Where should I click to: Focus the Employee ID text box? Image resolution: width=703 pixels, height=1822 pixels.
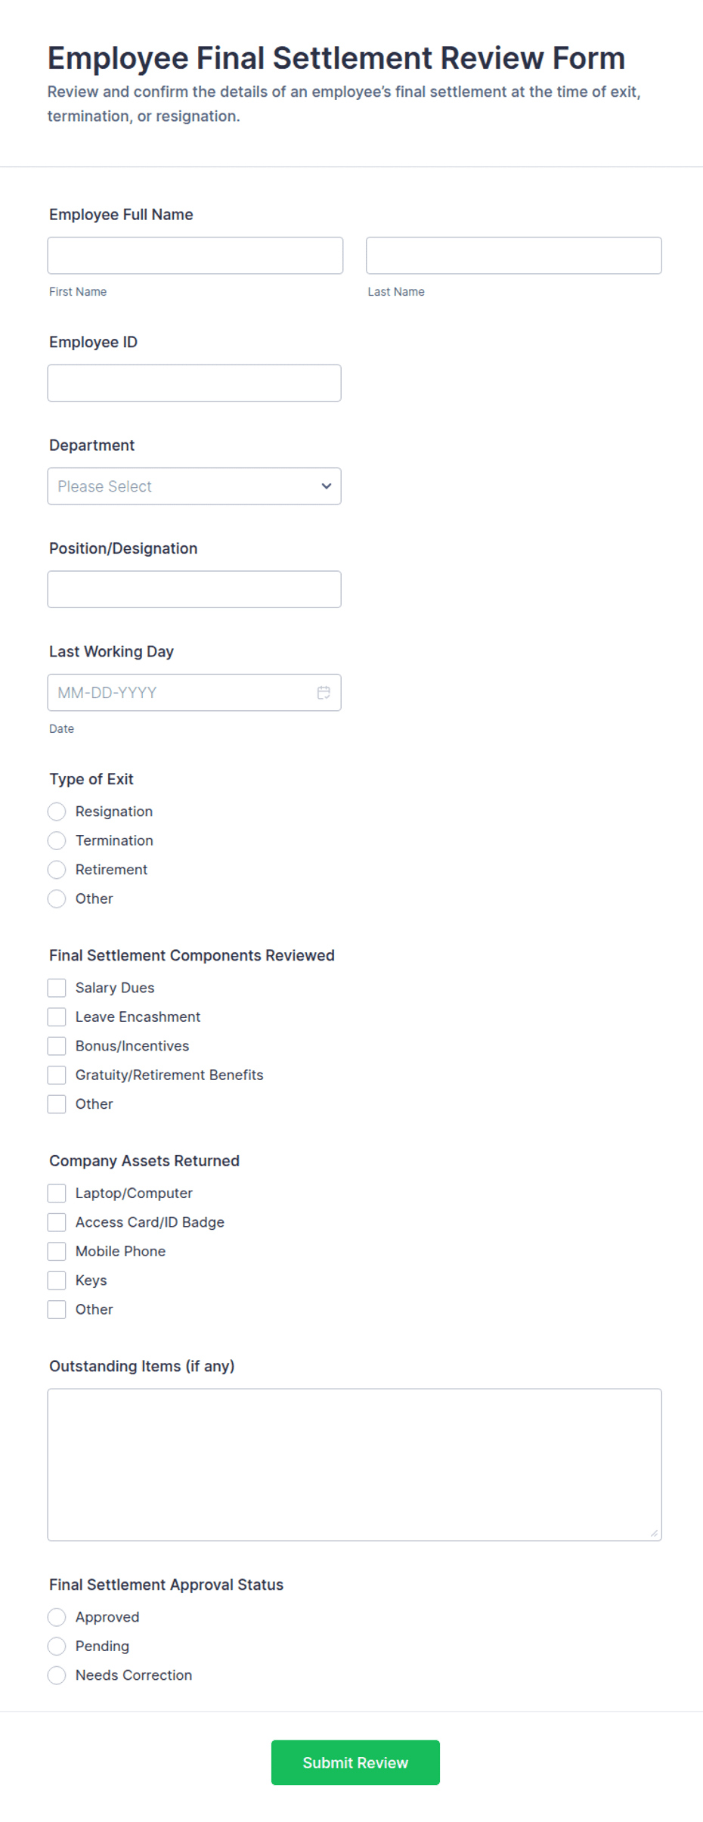[x=194, y=382]
